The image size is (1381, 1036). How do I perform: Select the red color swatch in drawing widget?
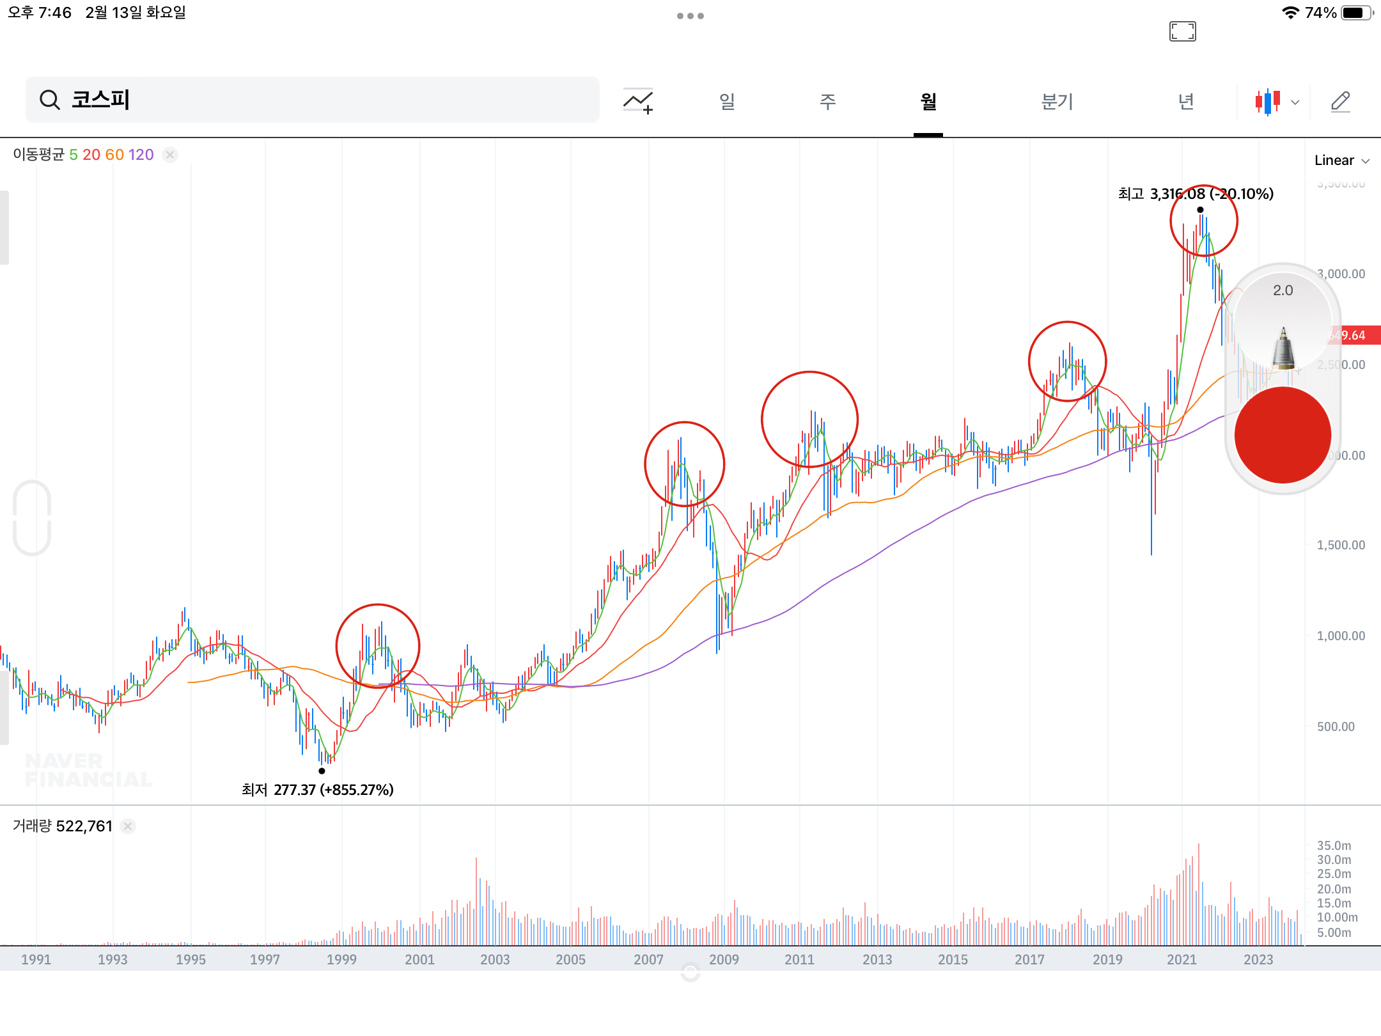click(x=1283, y=434)
